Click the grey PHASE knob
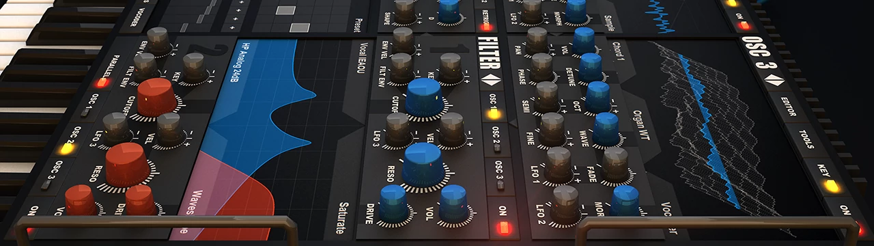Screen dimensions: 874x246 coord(541,67)
